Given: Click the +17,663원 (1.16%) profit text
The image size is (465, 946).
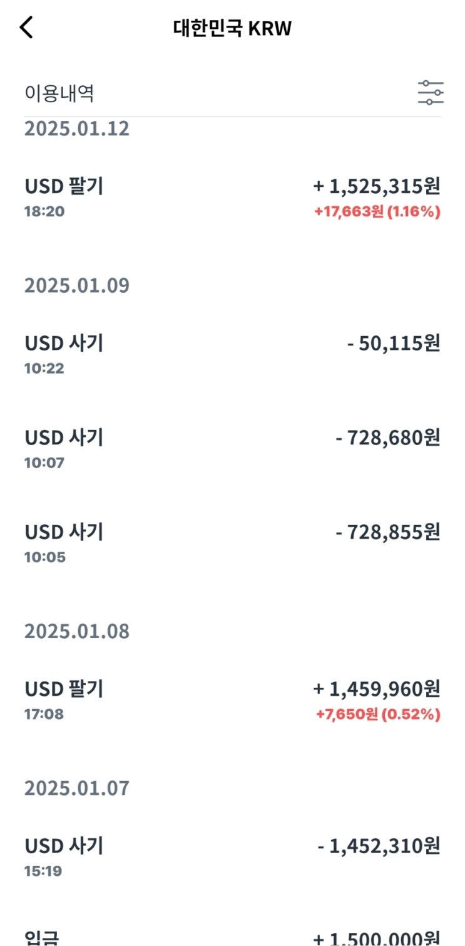Looking at the screenshot, I should [x=377, y=212].
